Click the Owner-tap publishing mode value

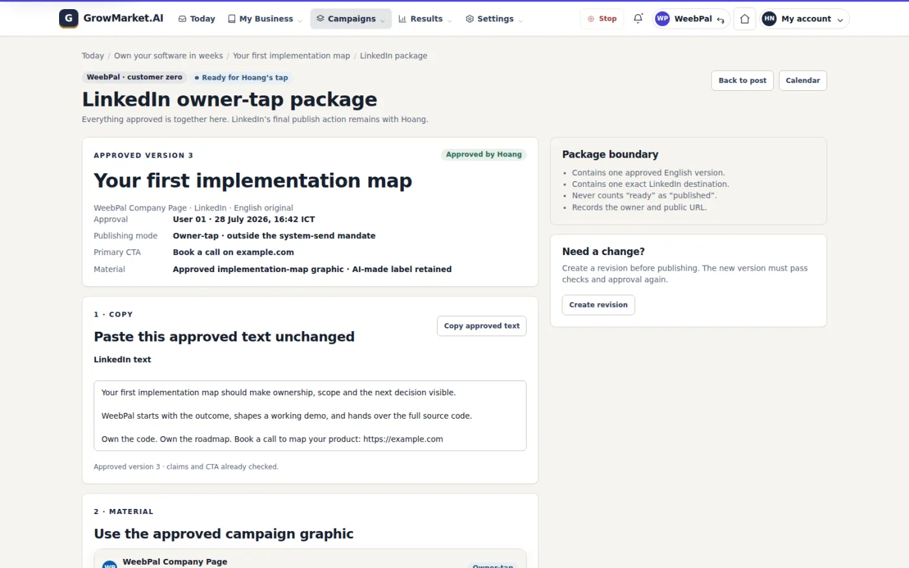[x=274, y=236]
